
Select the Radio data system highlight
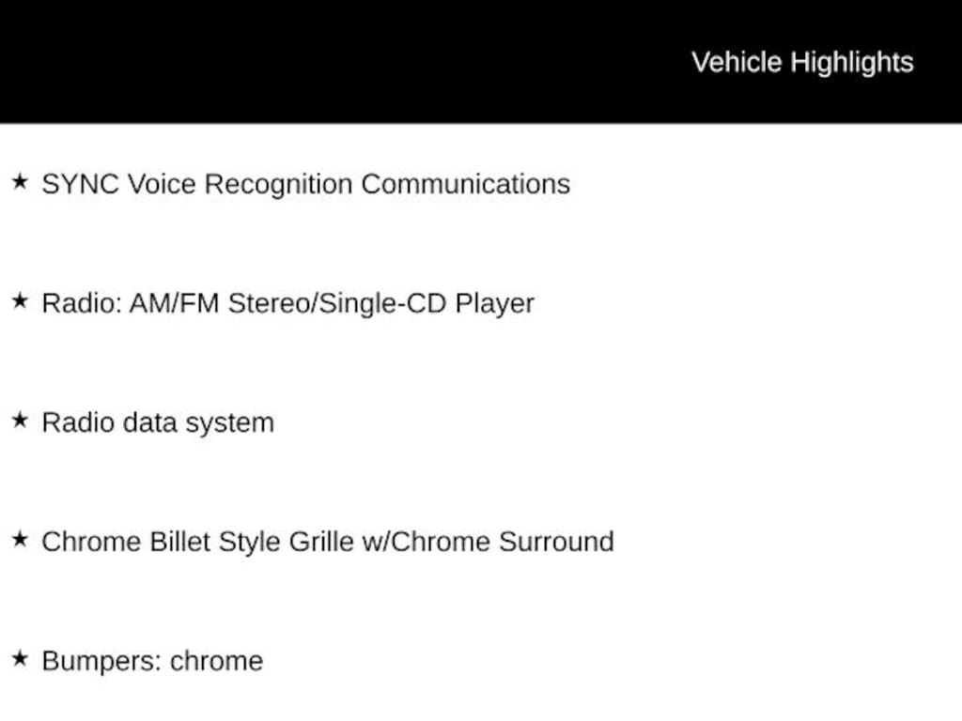click(158, 422)
